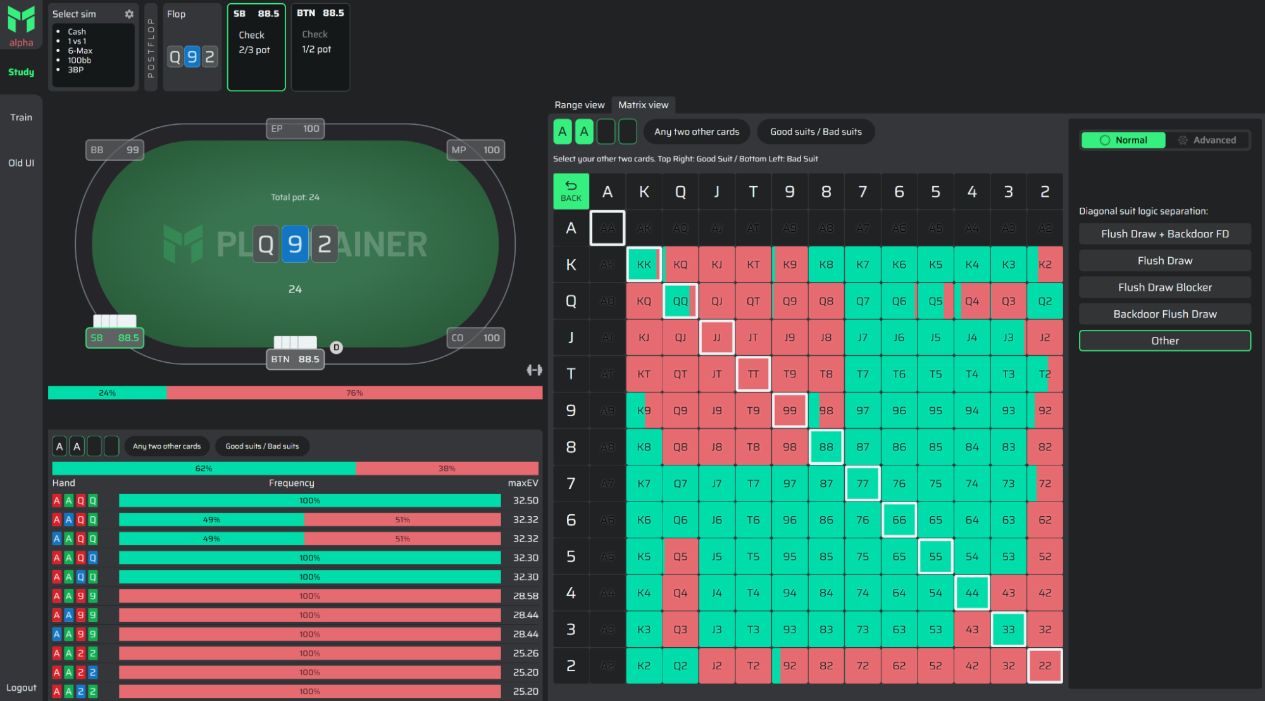Go to Study in sidebar
This screenshot has height=701, width=1265.
click(21, 72)
